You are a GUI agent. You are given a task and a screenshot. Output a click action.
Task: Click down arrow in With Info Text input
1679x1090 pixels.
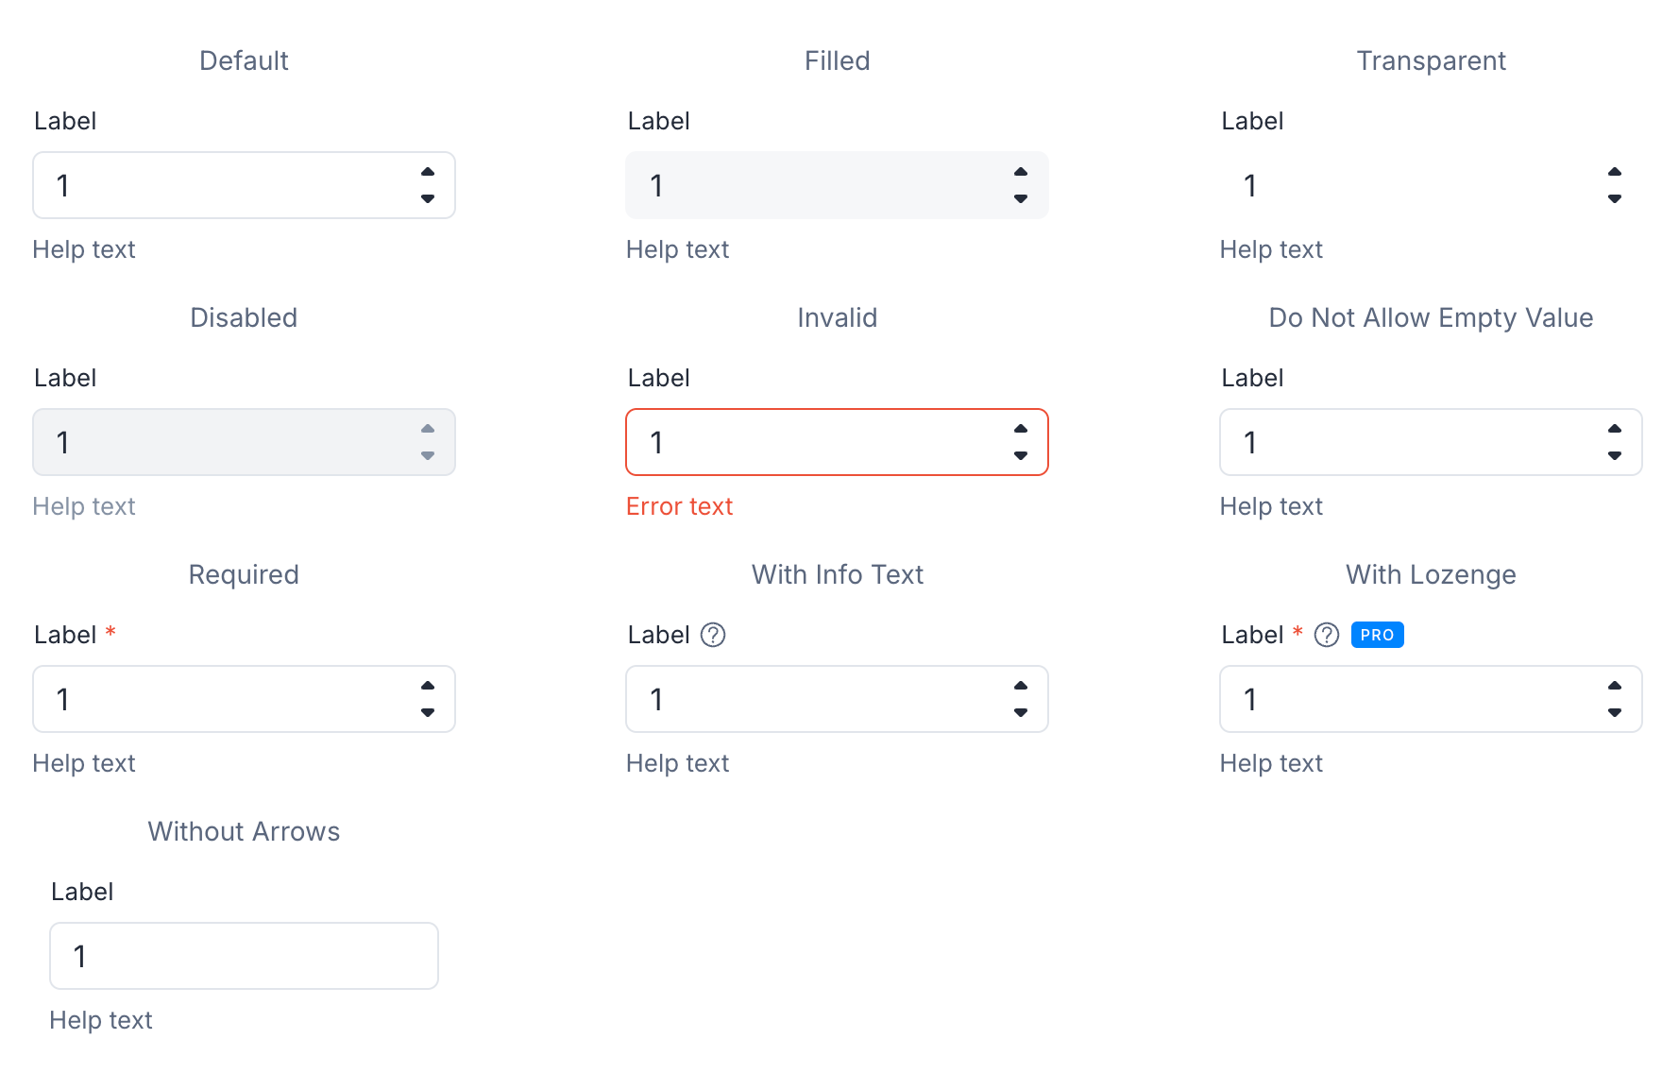pyautogui.click(x=1021, y=712)
